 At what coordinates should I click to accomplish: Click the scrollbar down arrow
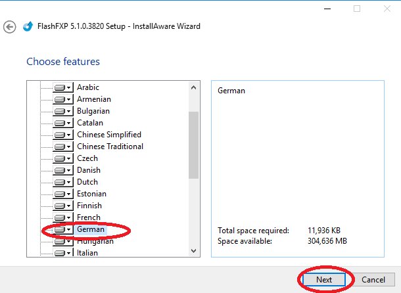tap(193, 250)
